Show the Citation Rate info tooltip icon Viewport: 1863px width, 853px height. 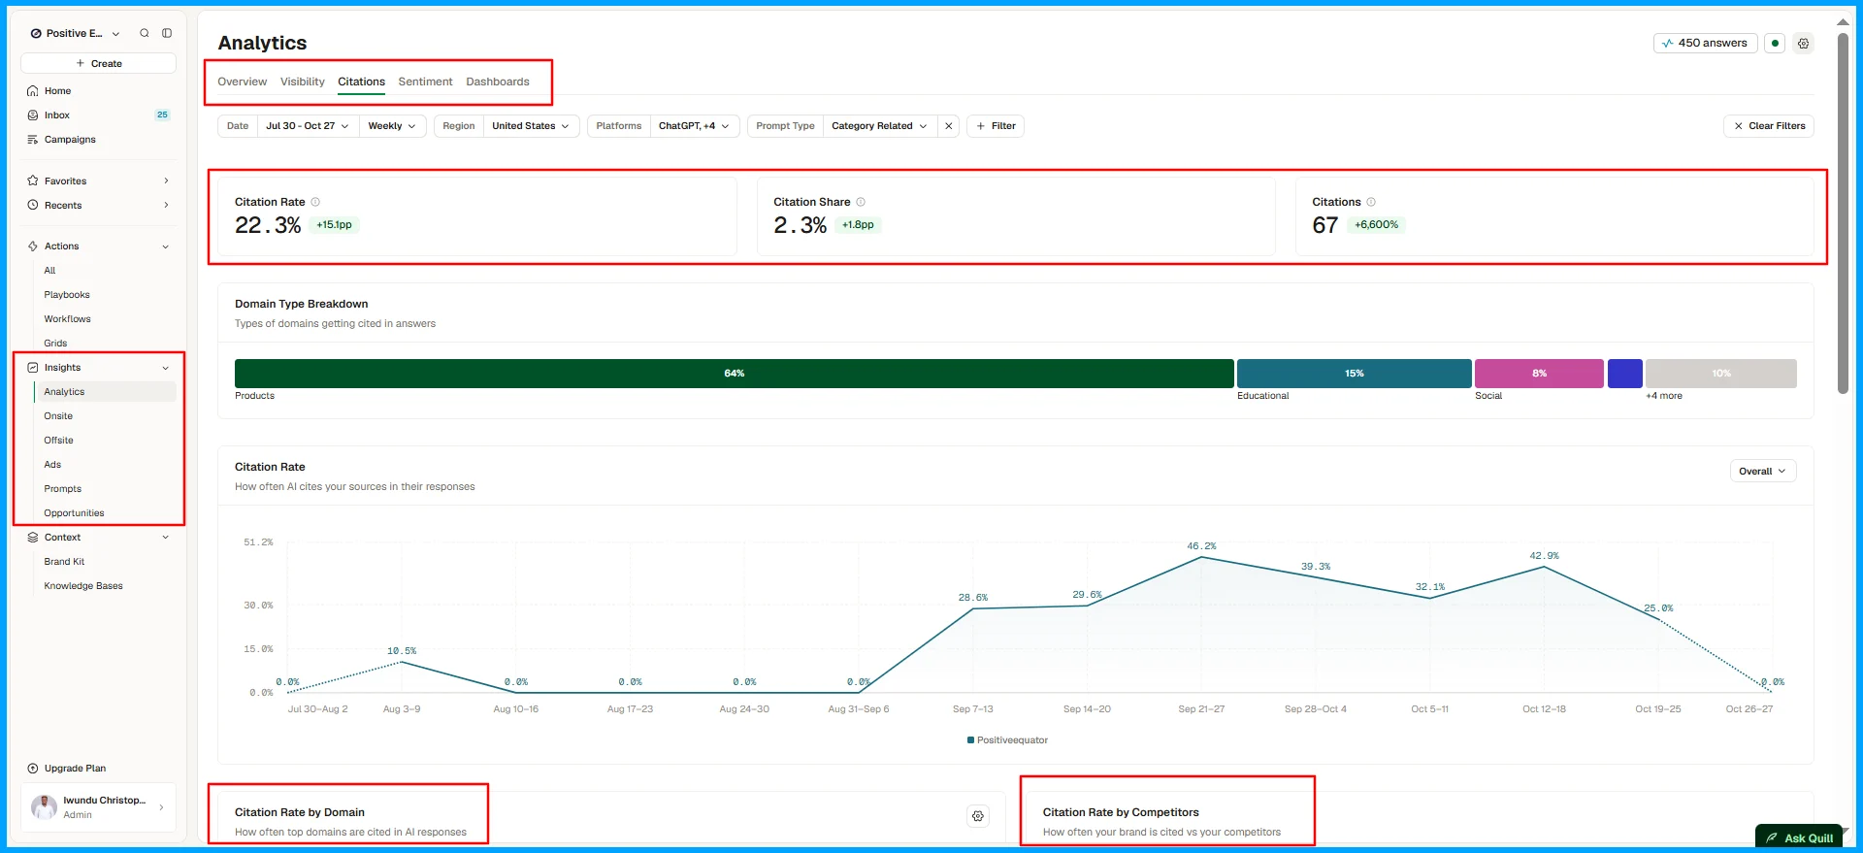pyautogui.click(x=315, y=202)
